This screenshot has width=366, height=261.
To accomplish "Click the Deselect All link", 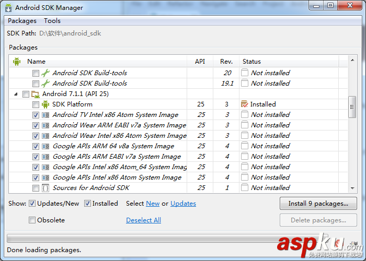I will click(x=143, y=220).
